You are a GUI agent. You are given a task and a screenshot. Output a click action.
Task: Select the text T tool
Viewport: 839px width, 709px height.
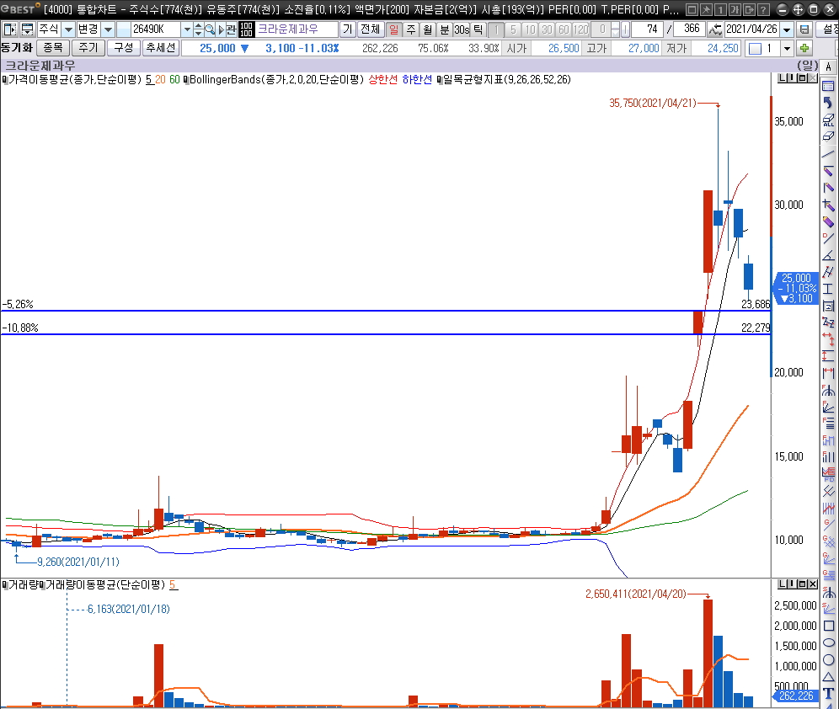[x=828, y=694]
